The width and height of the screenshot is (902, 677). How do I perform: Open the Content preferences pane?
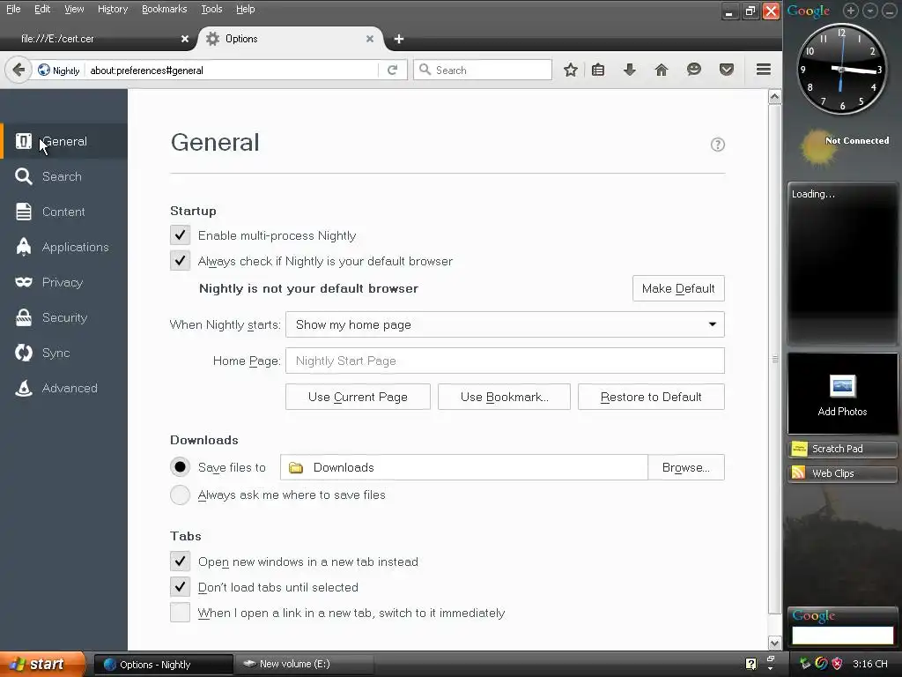63,212
